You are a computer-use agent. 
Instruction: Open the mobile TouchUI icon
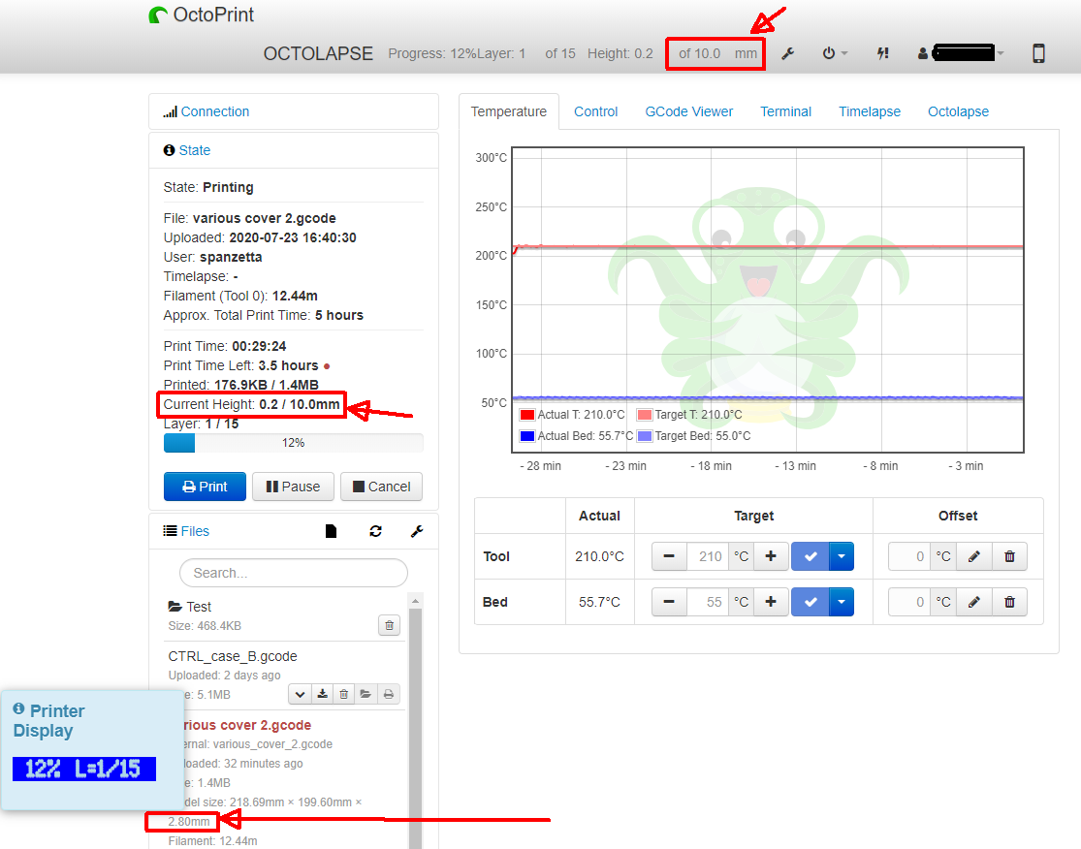[1037, 53]
